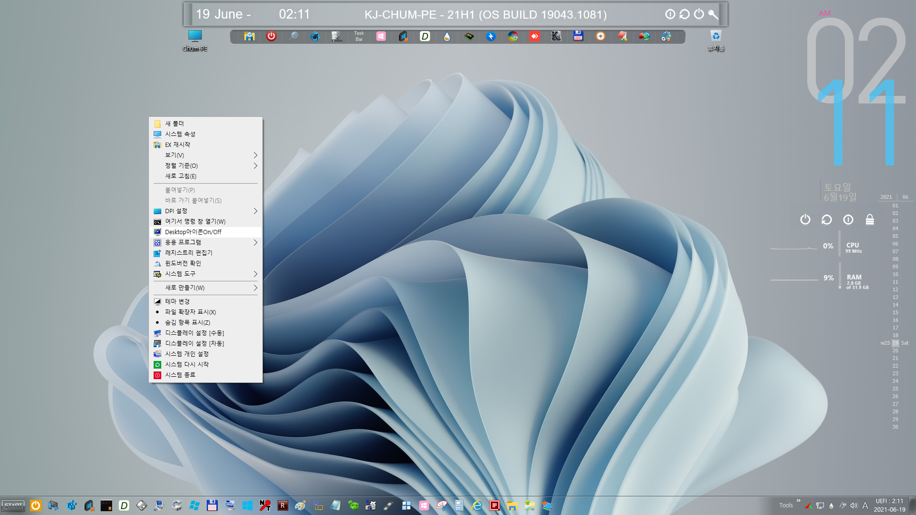Click the Tools label on the taskbar
The height and width of the screenshot is (515, 916).
coord(786,505)
